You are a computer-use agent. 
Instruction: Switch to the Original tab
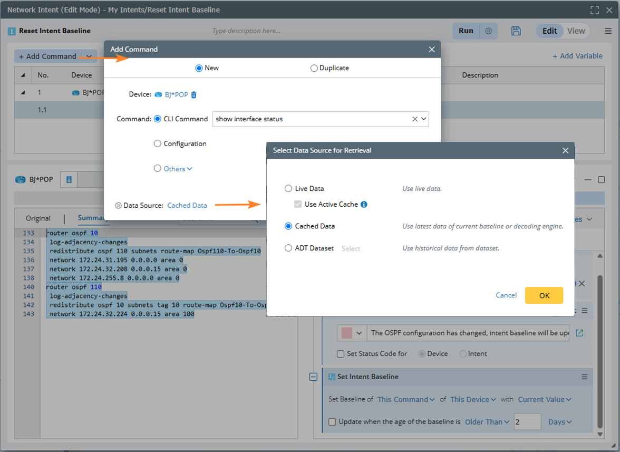tap(38, 218)
